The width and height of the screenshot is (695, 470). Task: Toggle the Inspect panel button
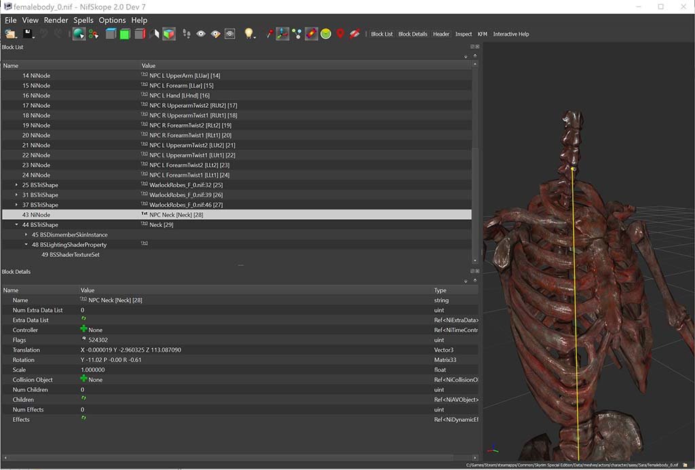pyautogui.click(x=464, y=34)
